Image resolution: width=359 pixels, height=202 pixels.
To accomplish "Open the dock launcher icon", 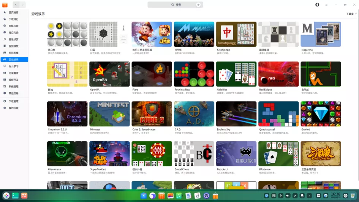I will pyautogui.click(x=6, y=196).
